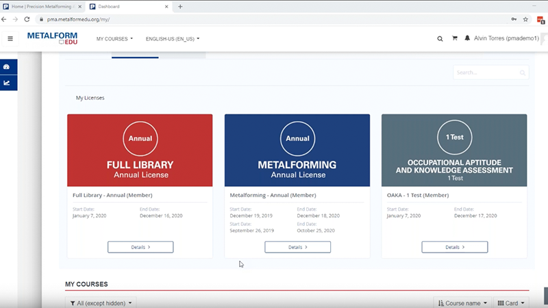This screenshot has width=548, height=308.
Task: Open a new browser tab
Action: 180,6
